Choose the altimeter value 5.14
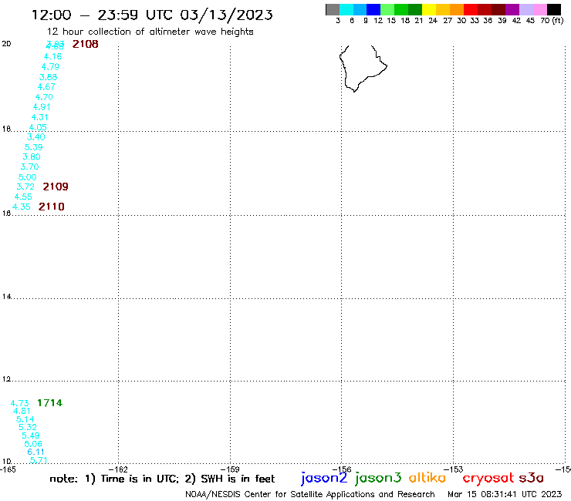The width and height of the screenshot is (571, 501). (25, 419)
